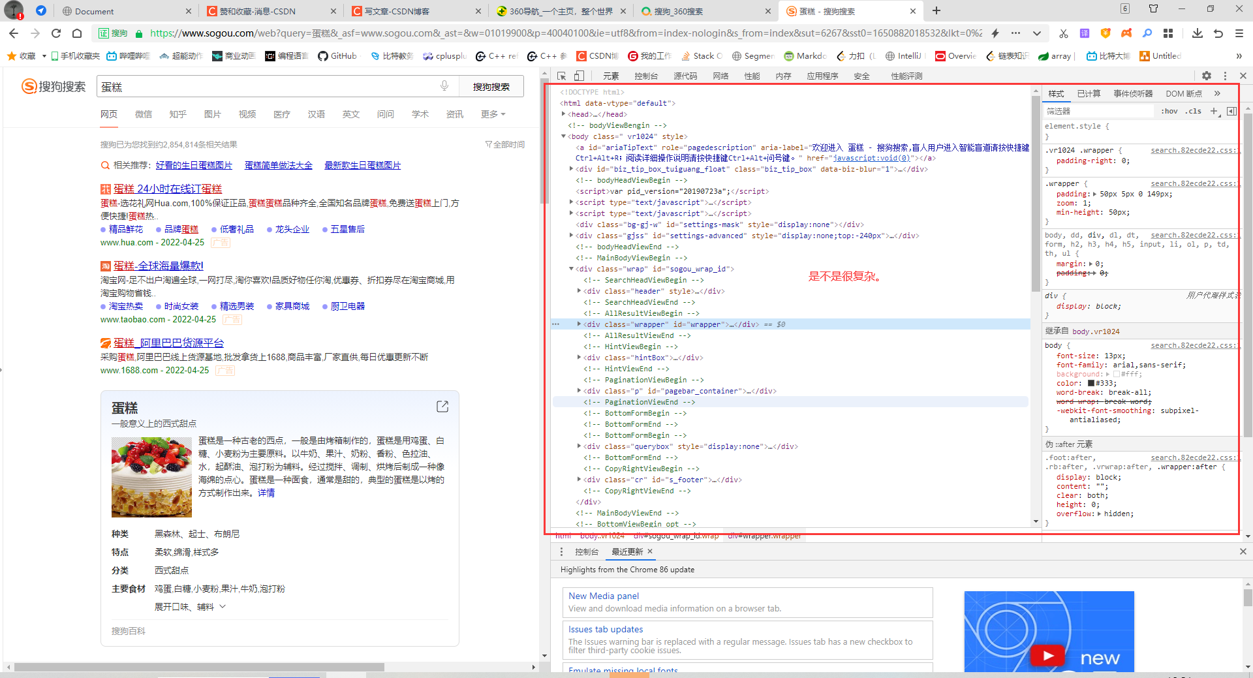1253x678 pixels.
Task: Select the 图片 search category tab
Action: (x=212, y=114)
